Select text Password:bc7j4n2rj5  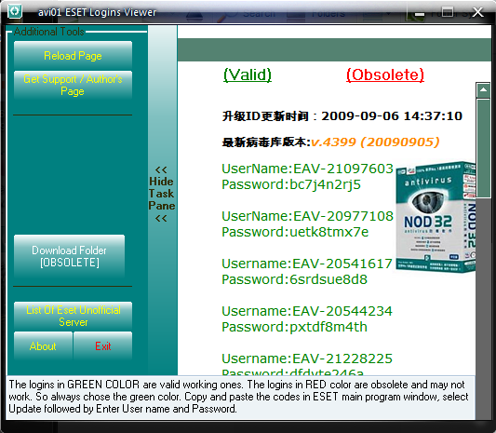(291, 184)
